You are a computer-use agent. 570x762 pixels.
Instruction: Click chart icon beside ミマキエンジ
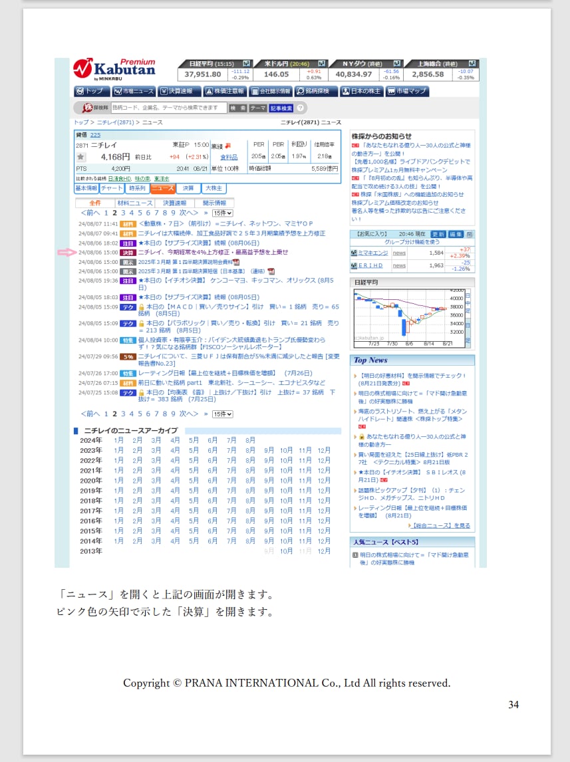point(354,253)
